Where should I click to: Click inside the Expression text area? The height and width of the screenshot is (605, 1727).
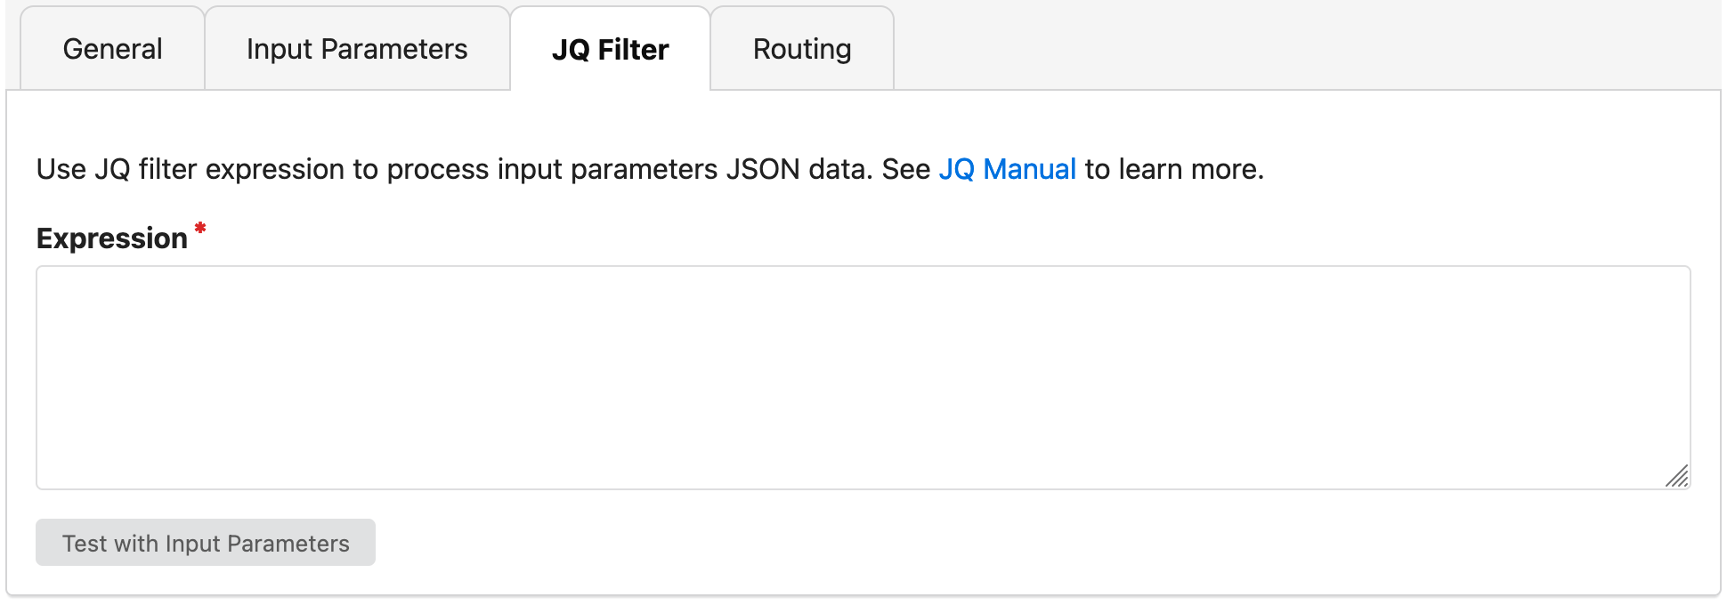(863, 377)
